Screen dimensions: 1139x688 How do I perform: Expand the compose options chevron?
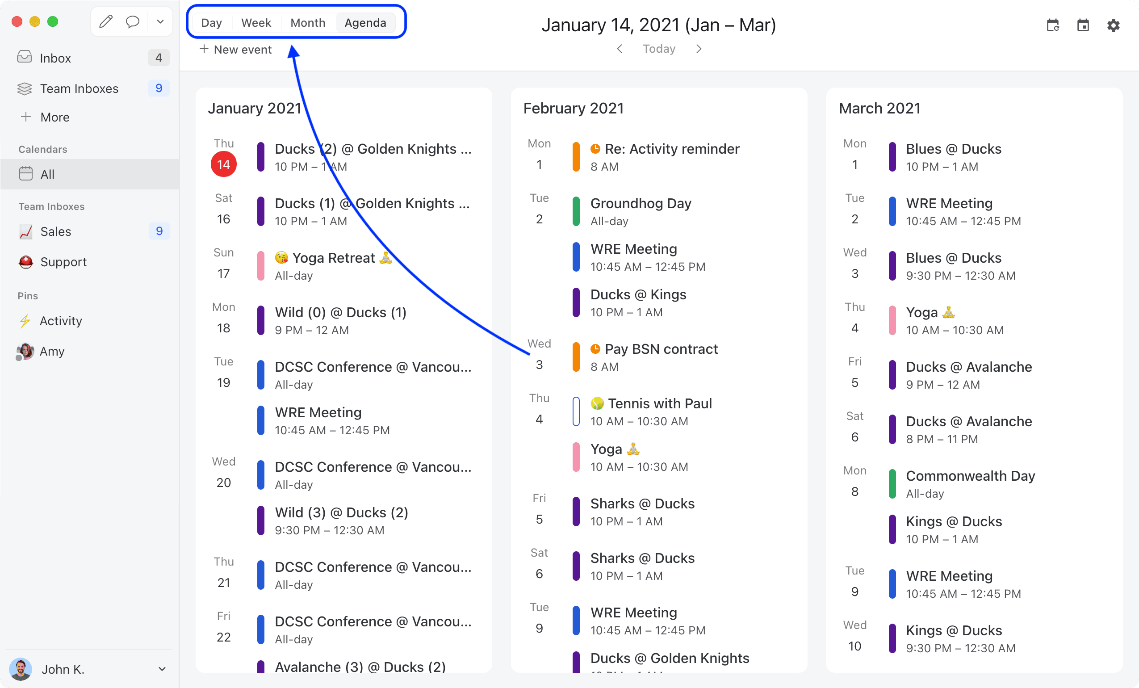tap(160, 21)
